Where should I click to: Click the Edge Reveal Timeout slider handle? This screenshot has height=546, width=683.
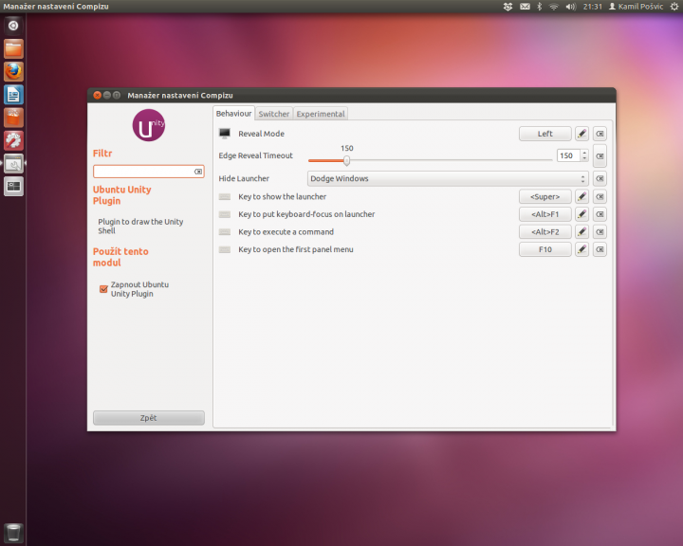(x=347, y=160)
